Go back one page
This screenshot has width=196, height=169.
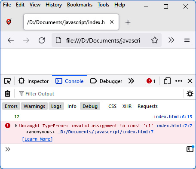point(11,40)
